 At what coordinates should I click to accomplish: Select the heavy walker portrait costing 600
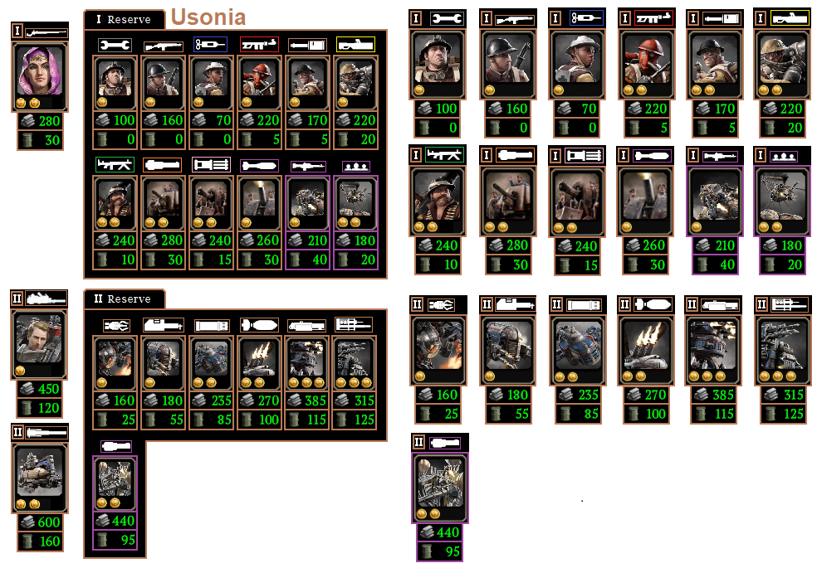click(40, 478)
